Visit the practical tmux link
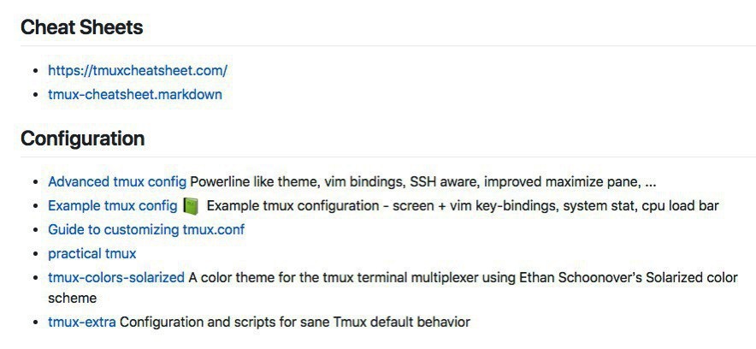This screenshot has height=349, width=756. coord(92,253)
